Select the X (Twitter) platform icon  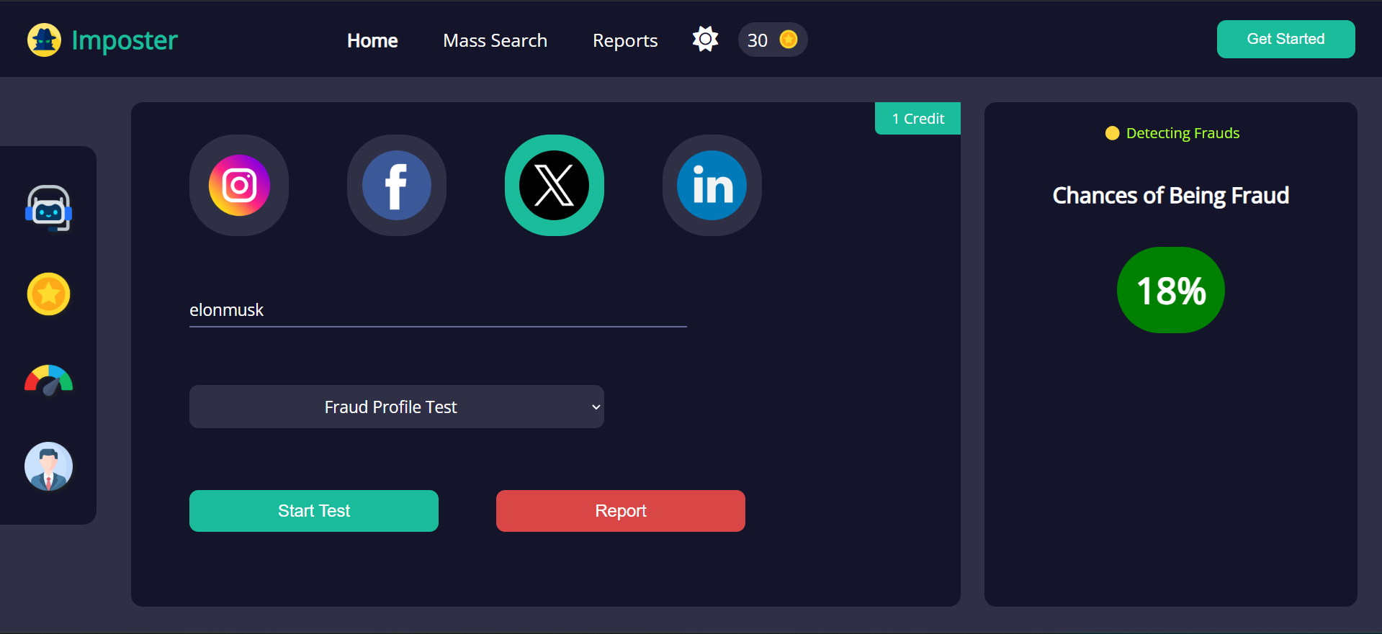[555, 185]
